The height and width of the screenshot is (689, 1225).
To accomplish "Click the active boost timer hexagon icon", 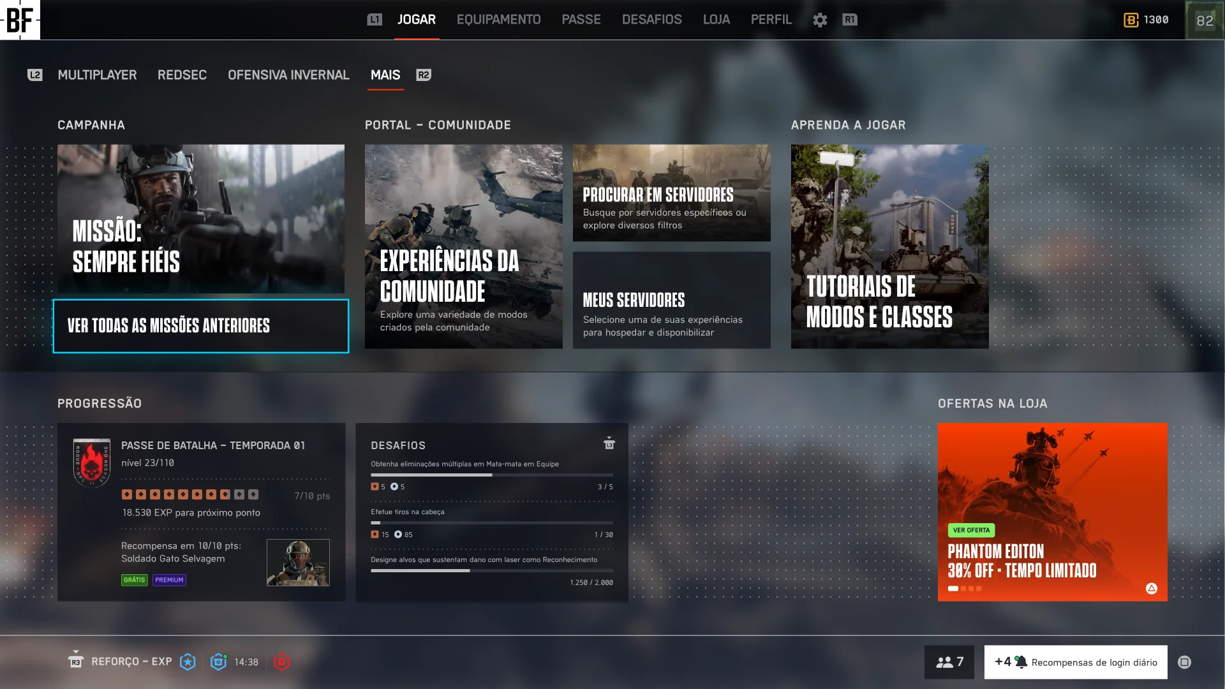I will (218, 662).
